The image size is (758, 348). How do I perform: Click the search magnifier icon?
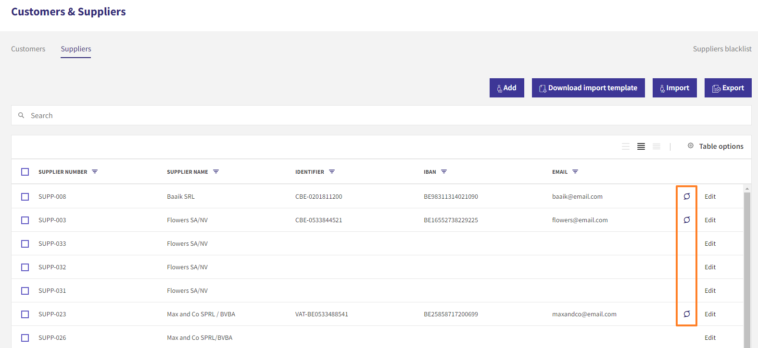pyautogui.click(x=21, y=115)
